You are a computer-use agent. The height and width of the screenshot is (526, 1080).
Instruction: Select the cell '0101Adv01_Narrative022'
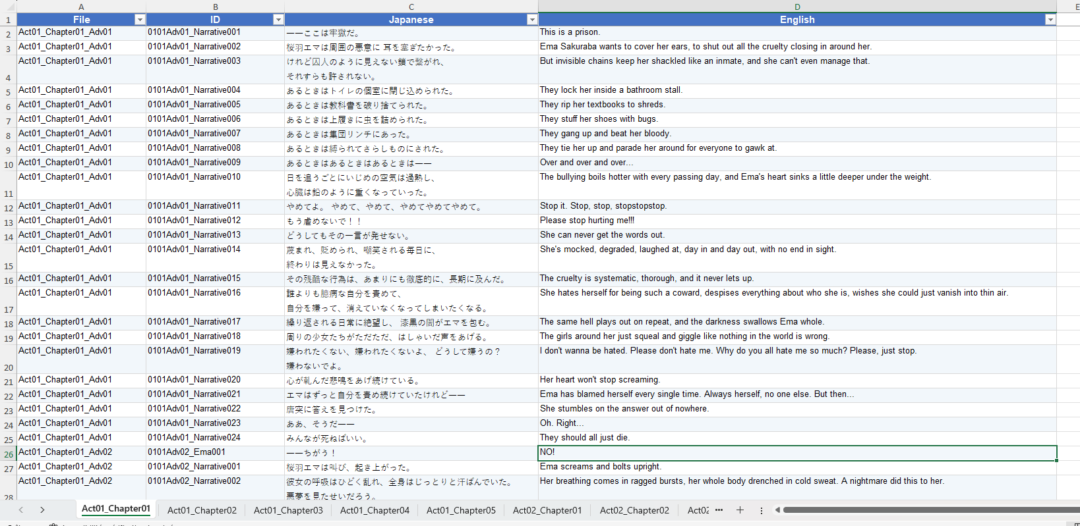tap(215, 409)
